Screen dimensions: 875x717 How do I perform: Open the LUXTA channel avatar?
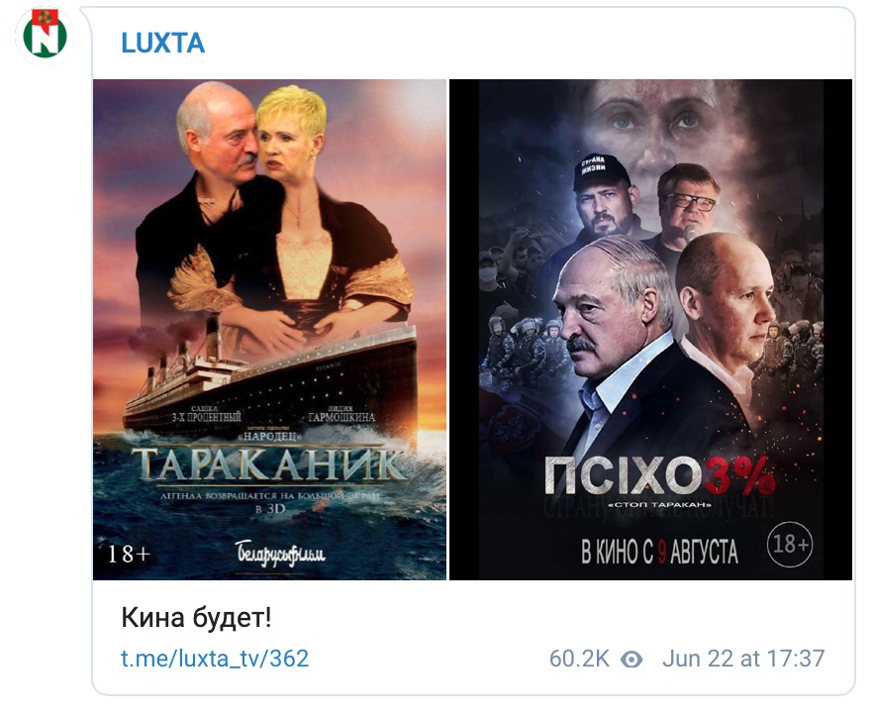45,37
